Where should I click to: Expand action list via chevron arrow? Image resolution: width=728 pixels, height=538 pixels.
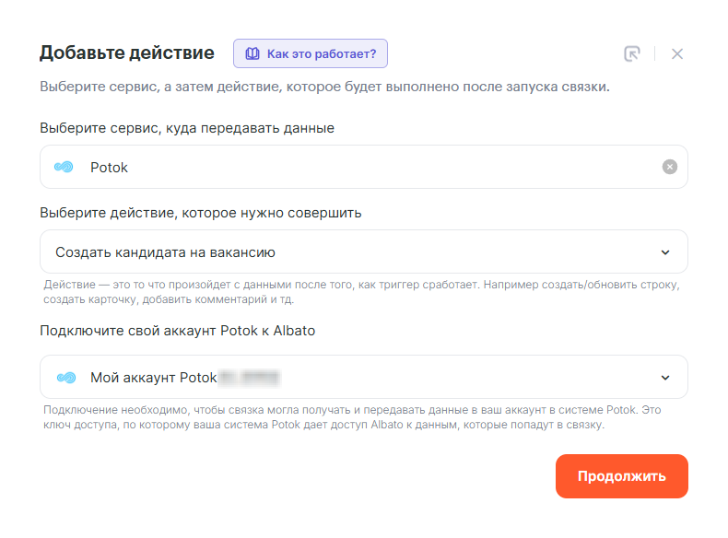(666, 252)
